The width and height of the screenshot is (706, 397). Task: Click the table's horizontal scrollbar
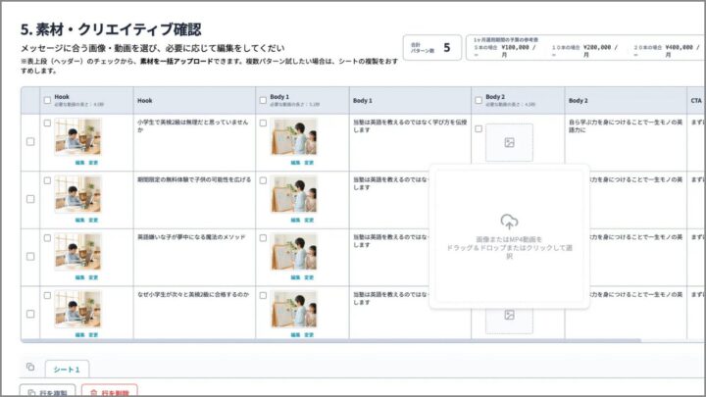331,341
